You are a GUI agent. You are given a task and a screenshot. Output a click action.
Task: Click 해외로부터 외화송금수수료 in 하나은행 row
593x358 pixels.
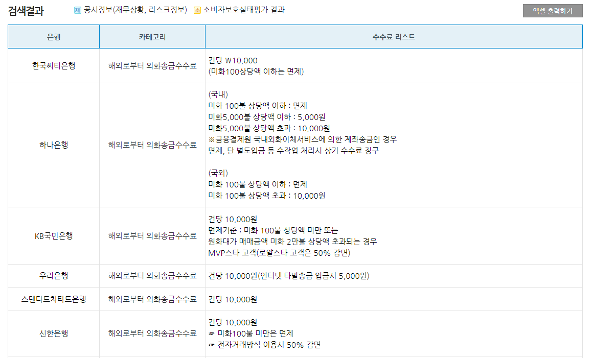(152, 145)
